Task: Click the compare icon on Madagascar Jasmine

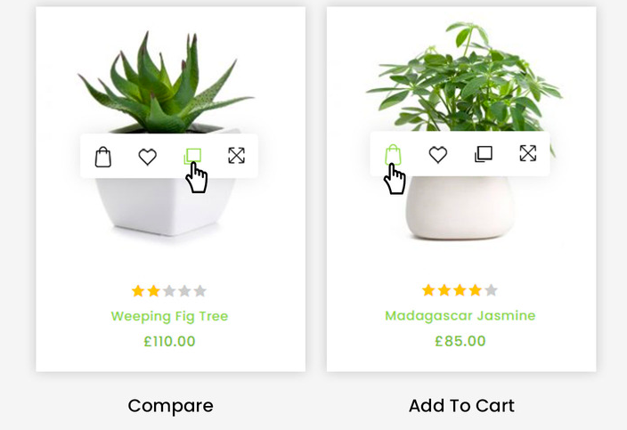Action: [x=483, y=154]
